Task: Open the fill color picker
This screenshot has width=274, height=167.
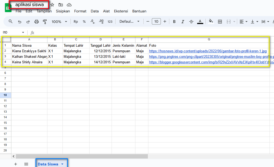Action: pyautogui.click(x=211, y=22)
